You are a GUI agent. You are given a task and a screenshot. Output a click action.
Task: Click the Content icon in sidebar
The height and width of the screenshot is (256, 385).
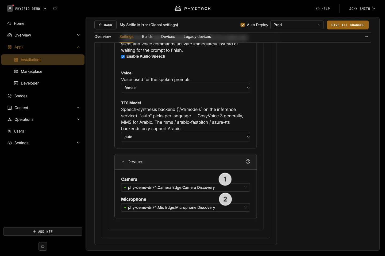tap(10, 108)
